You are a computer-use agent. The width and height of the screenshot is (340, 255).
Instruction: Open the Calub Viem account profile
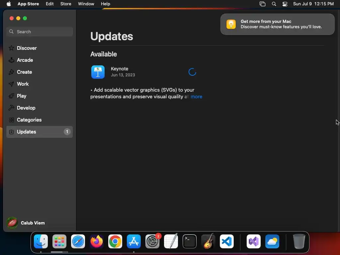point(26,223)
